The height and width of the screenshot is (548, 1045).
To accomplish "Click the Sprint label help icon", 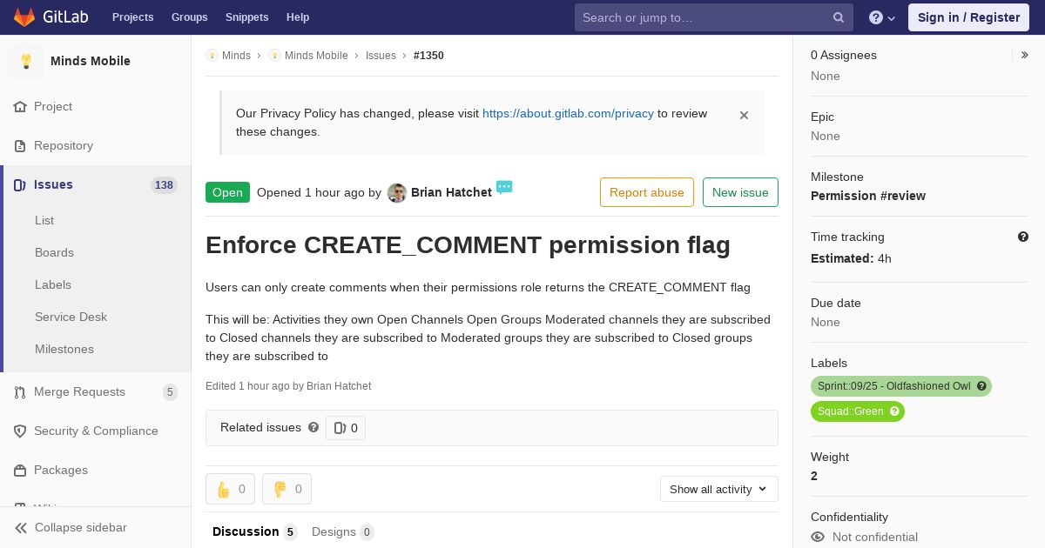I will 981,386.
